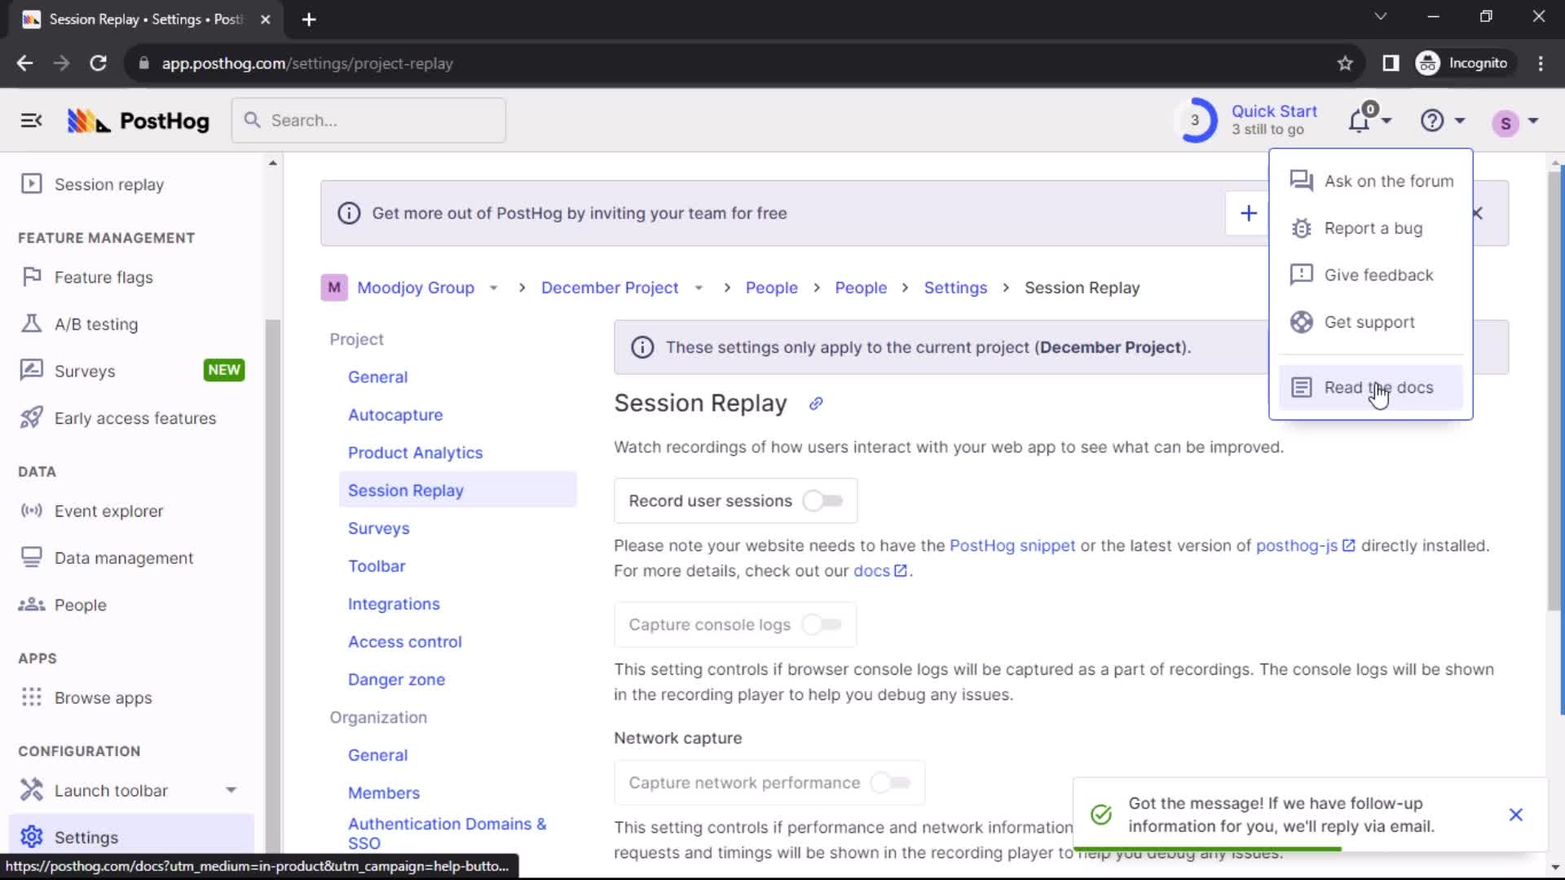Click the browser address bar
Image resolution: width=1565 pixels, height=880 pixels.
[734, 64]
